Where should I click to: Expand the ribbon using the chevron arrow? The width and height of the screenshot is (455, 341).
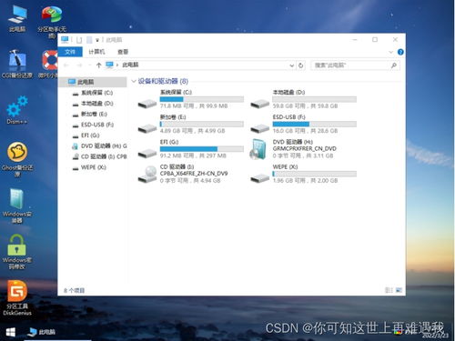coord(390,52)
